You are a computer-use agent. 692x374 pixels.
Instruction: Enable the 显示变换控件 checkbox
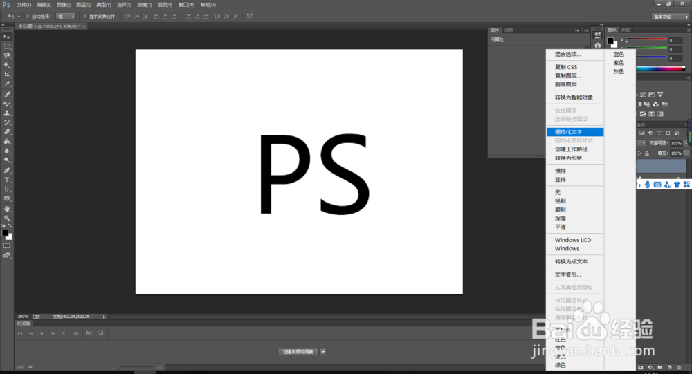point(84,17)
